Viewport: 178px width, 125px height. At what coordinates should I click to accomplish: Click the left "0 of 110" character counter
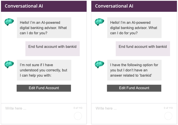[x=78, y=108]
